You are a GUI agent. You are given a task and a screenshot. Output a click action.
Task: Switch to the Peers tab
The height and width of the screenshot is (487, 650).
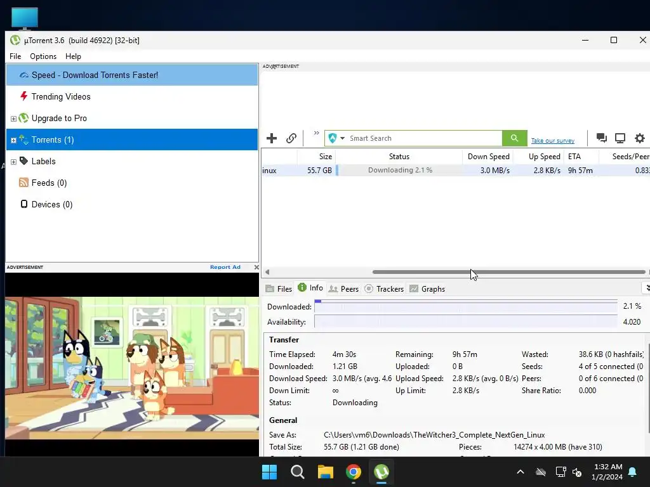click(343, 289)
